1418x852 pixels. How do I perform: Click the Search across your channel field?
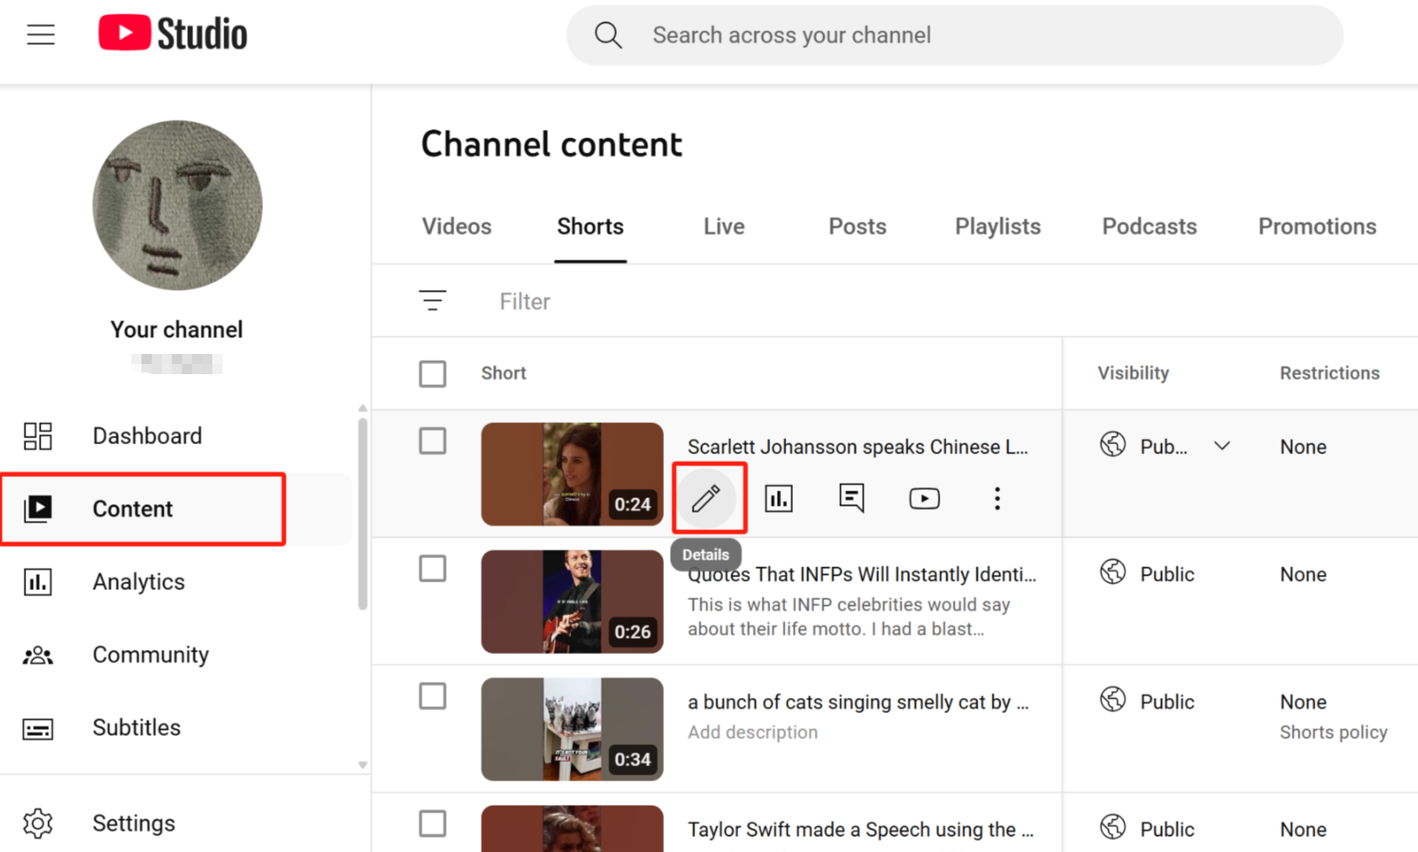pyautogui.click(x=954, y=35)
